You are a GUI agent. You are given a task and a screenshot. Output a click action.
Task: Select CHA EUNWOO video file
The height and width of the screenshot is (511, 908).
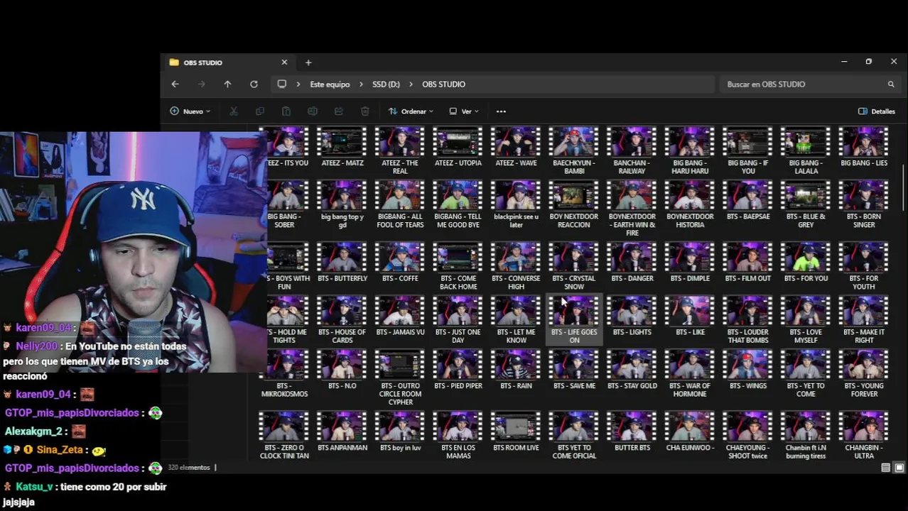click(x=690, y=432)
